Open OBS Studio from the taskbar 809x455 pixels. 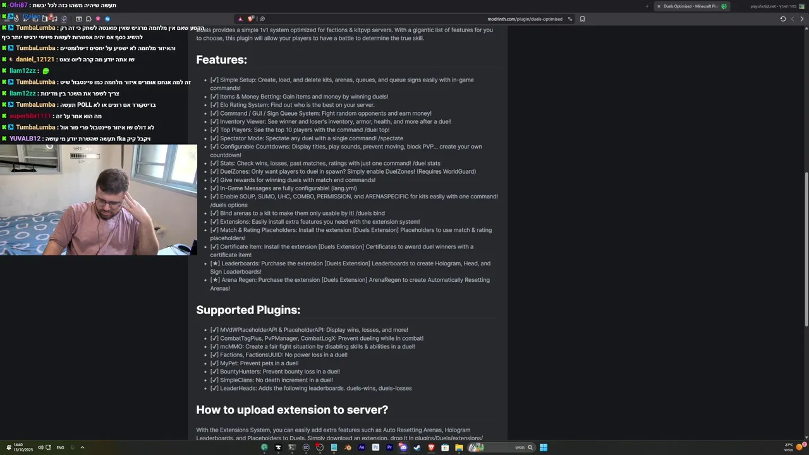pos(320,447)
